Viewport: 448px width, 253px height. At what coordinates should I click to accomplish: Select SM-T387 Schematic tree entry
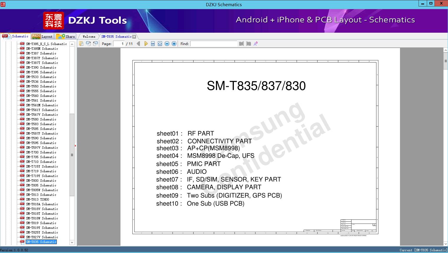coord(41,53)
